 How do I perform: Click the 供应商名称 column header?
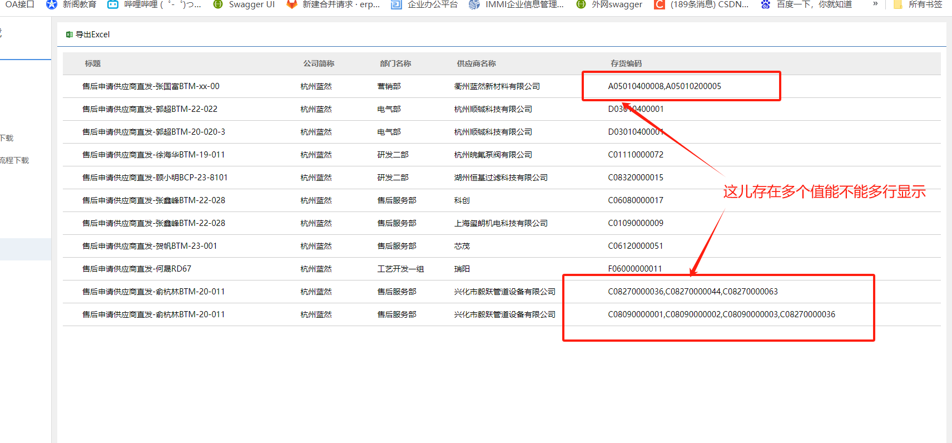(x=476, y=63)
